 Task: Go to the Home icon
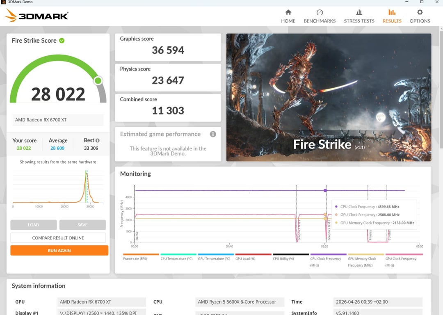[288, 12]
